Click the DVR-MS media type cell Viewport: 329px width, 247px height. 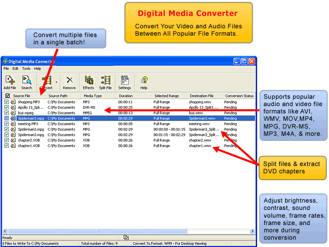pyautogui.click(x=89, y=107)
